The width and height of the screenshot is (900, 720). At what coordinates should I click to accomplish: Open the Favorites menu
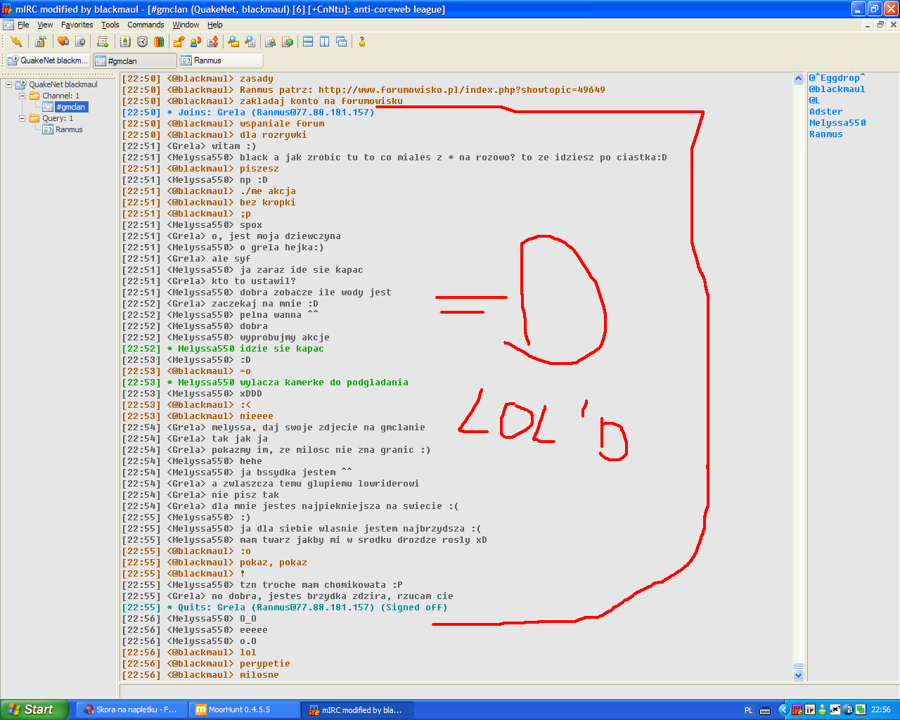77,25
